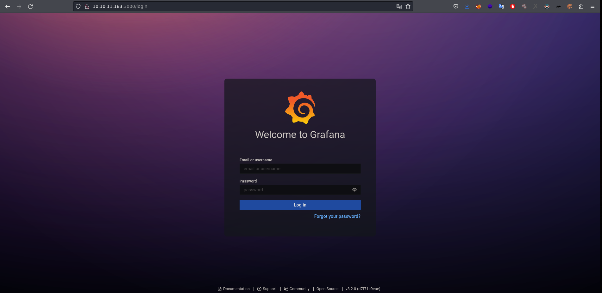
Task: Open the Forgot your password link
Action: (337, 216)
